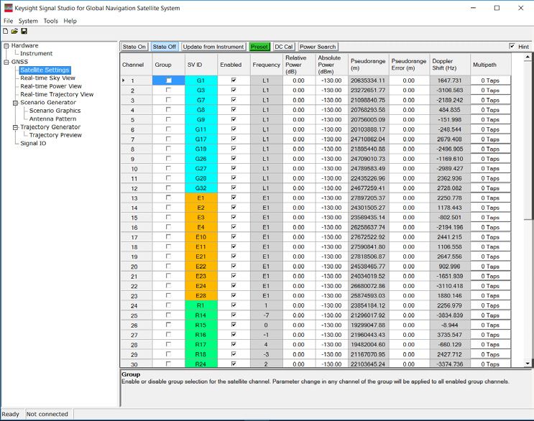
Task: Click the State Off button
Action: [x=164, y=47]
